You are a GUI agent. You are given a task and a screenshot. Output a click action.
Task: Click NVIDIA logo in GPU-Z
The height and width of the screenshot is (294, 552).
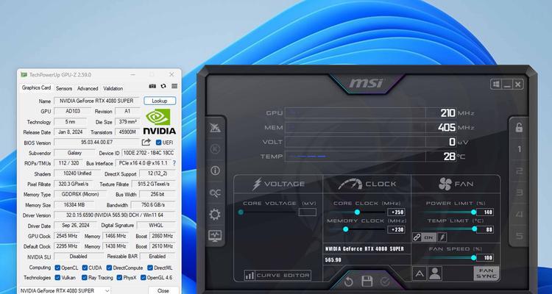click(x=159, y=121)
